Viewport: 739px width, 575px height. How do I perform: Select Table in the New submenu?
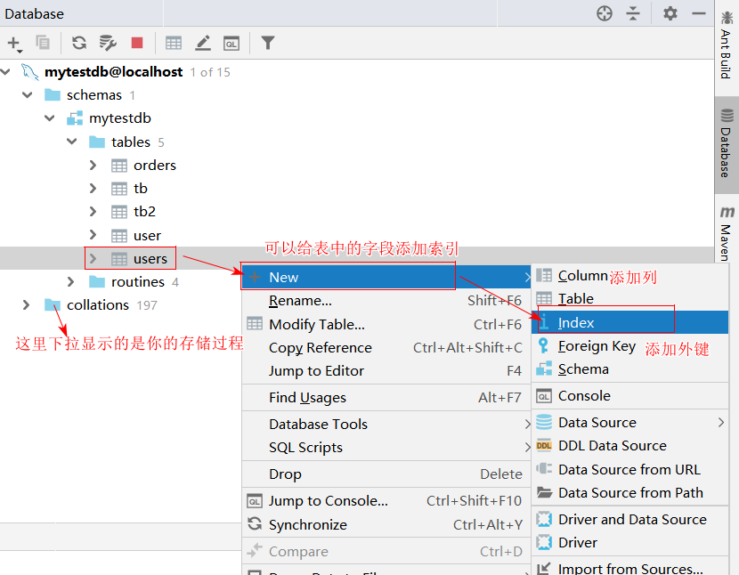[630, 299]
